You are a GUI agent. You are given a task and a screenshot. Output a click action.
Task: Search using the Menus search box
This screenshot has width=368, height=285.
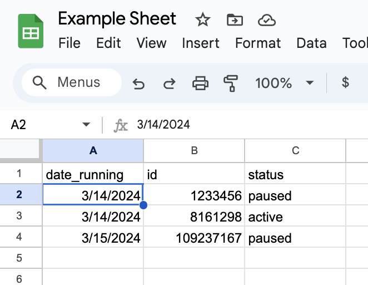[71, 83]
